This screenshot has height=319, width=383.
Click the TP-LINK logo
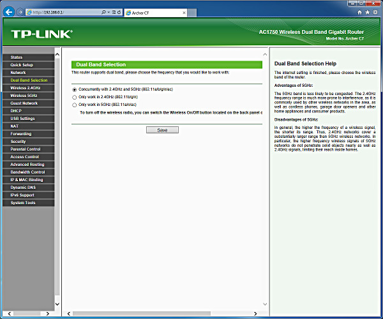tap(41, 34)
